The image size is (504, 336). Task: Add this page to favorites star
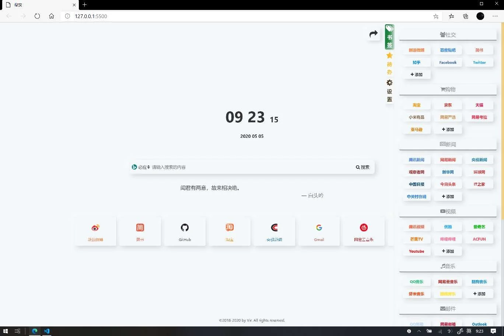click(436, 16)
